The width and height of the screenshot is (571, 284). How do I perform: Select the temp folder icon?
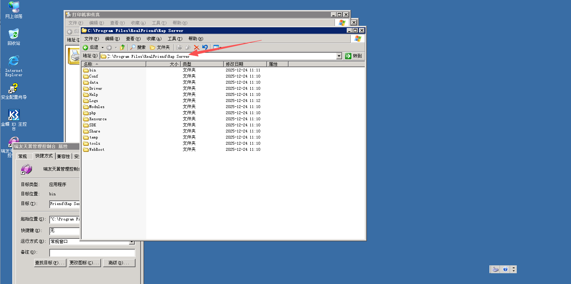(x=86, y=138)
